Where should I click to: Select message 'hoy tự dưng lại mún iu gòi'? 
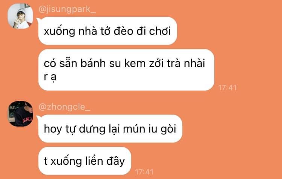click(110, 129)
